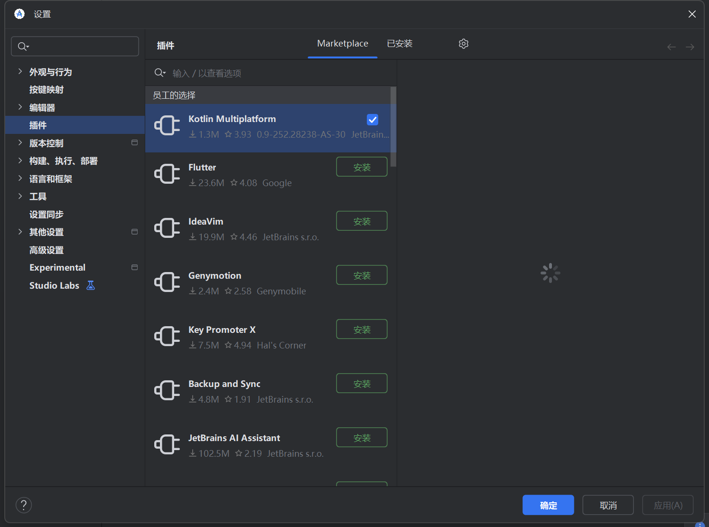Viewport: 709px width, 527px height.
Task: Click the Key Promoter X plugin icon
Action: click(167, 336)
